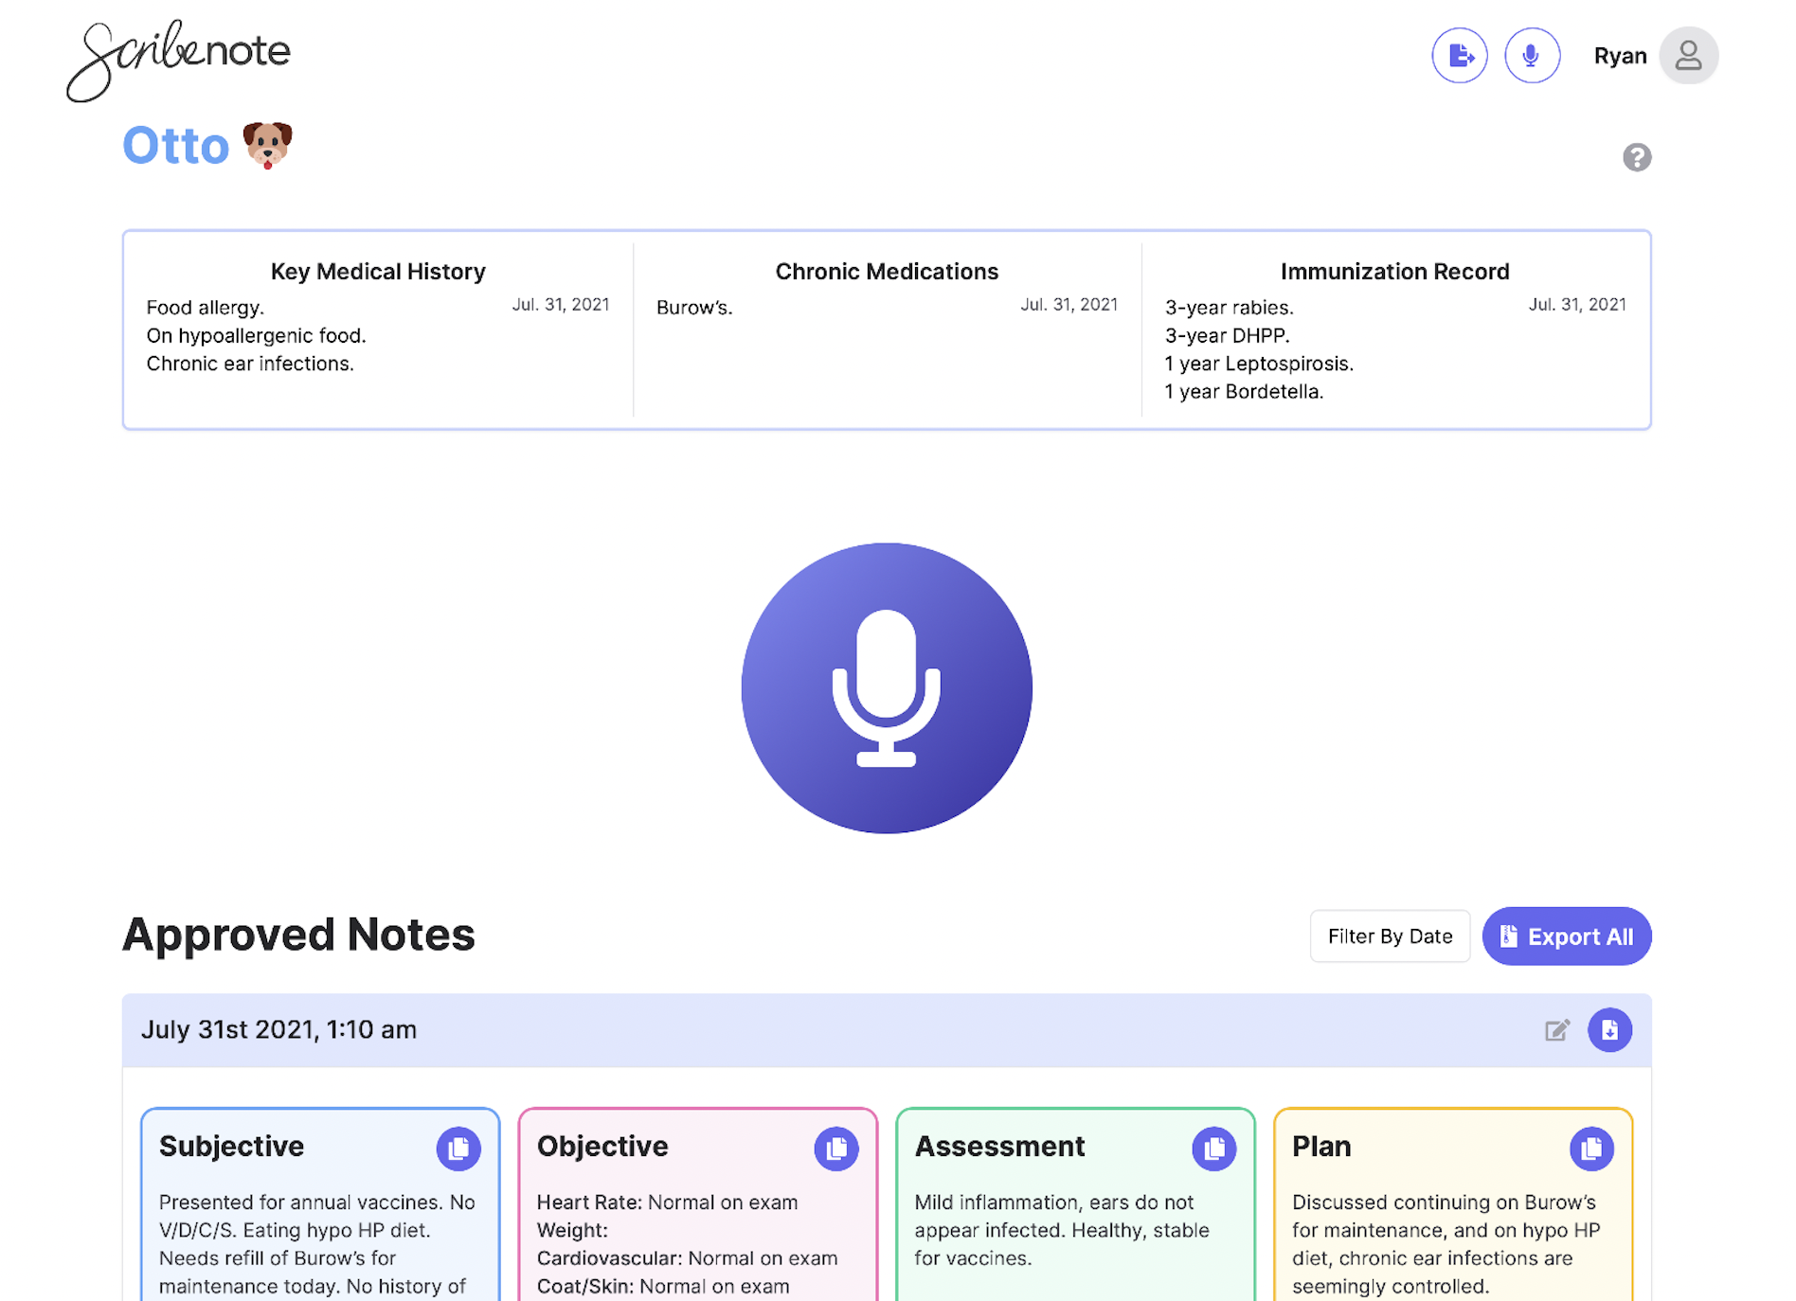1796x1301 pixels.
Task: Click 'Cardiovascular: Normal on exam' line
Action: 687,1258
